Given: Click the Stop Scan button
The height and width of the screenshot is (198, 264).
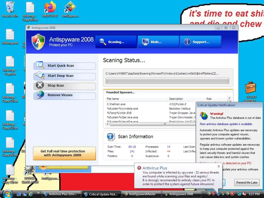Looking at the screenshot, I should (x=65, y=86).
